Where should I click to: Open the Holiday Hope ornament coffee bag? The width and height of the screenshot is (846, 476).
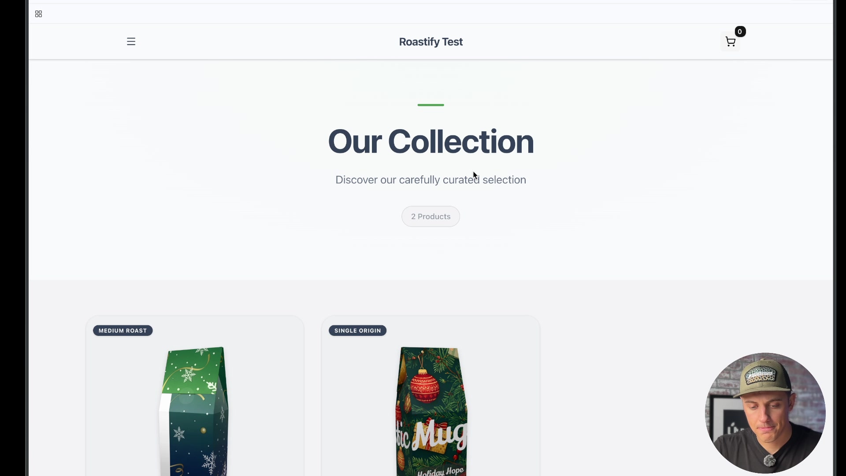coord(431,411)
